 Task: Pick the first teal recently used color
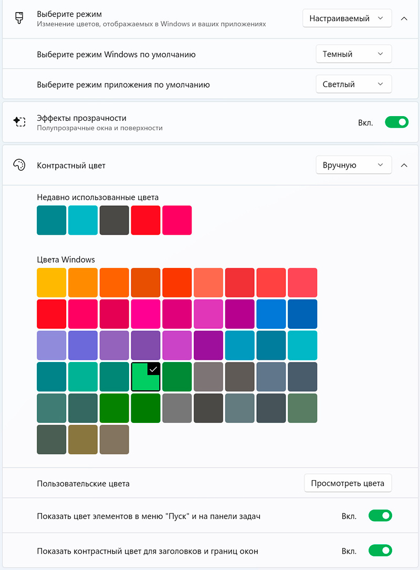point(51,220)
